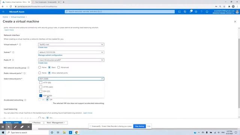Open Chrome zoom magnifier icon
The height and width of the screenshot is (135, 240).
pos(220,7)
